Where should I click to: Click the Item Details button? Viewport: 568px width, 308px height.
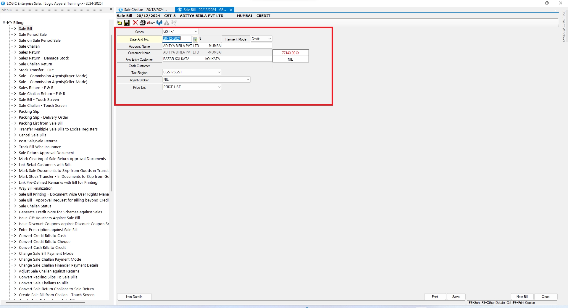tap(134, 297)
